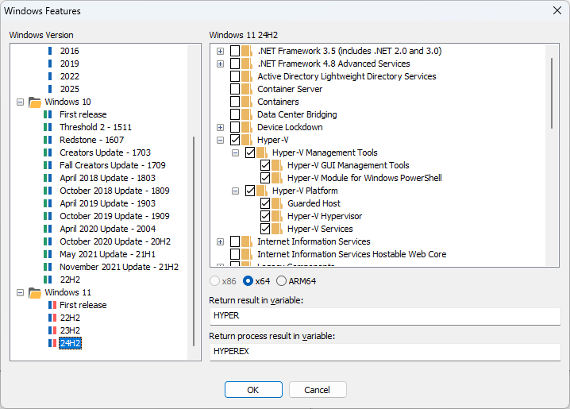Click Return process result variable field
Viewport: 570px width, 409px height.
click(384, 351)
